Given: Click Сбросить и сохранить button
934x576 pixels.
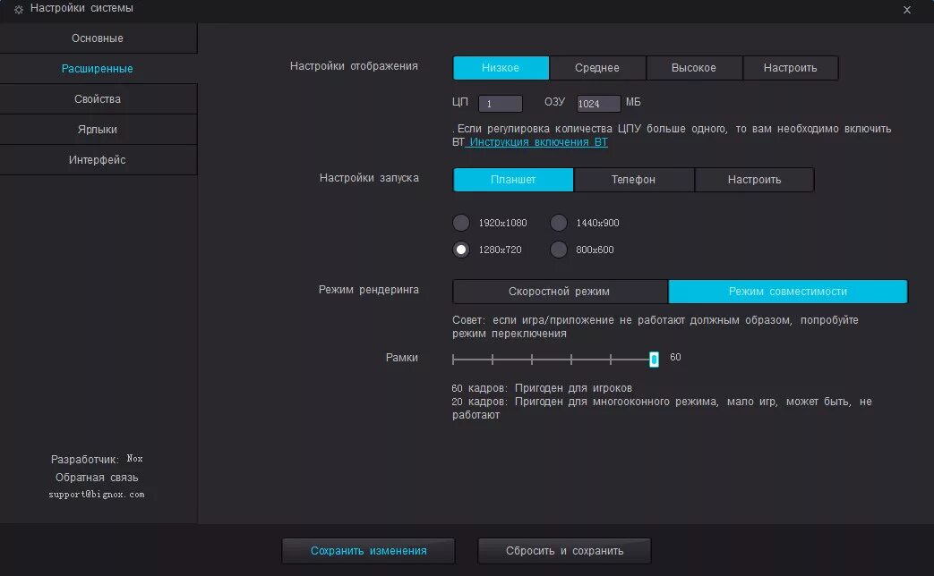Looking at the screenshot, I should tap(564, 551).
